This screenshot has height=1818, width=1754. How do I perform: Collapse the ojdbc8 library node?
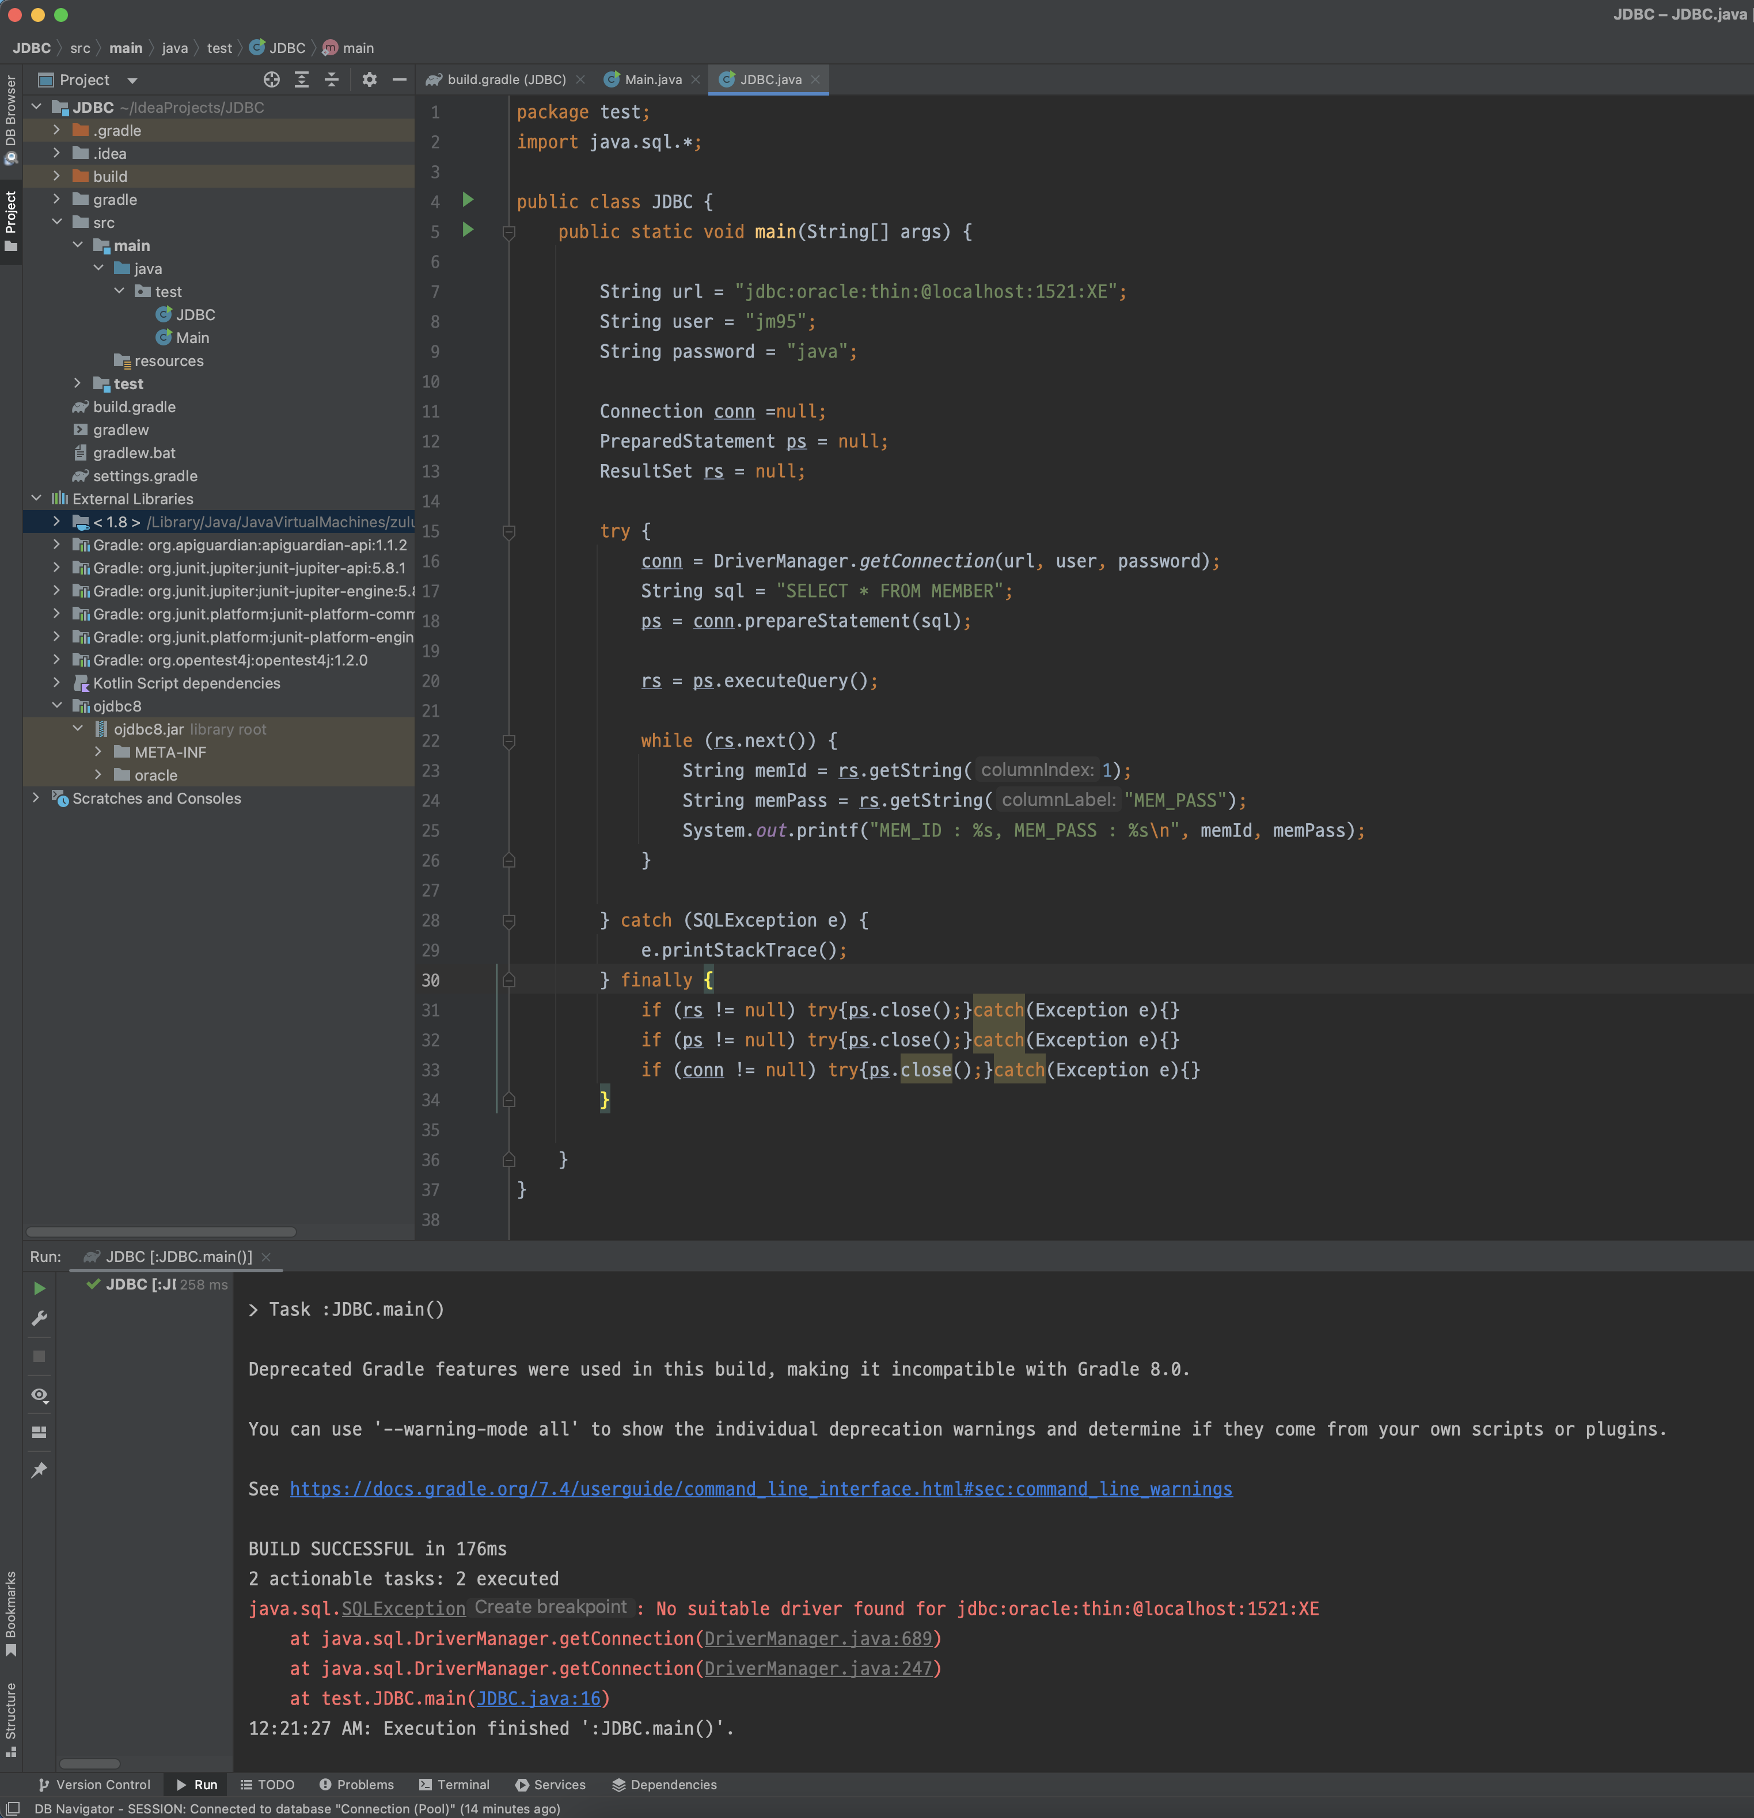pos(56,706)
